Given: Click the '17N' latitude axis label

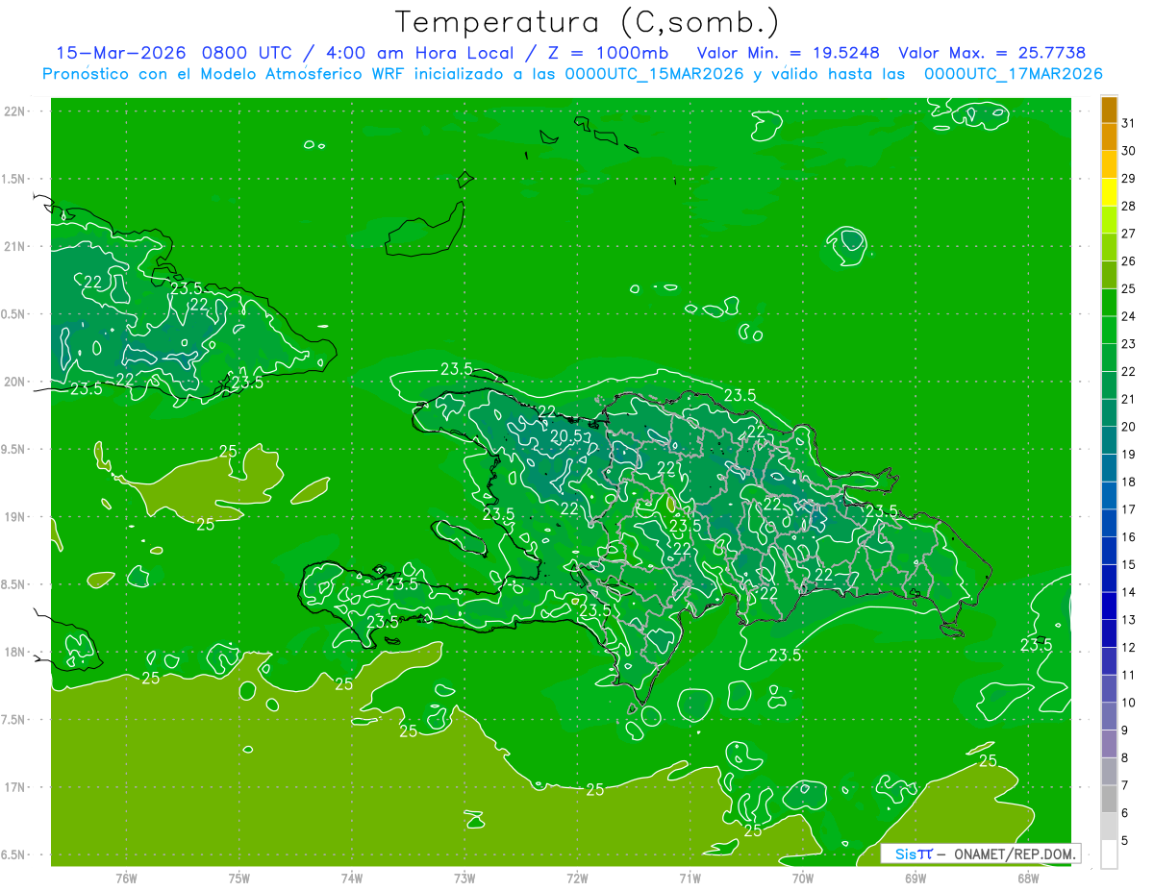Looking at the screenshot, I should [x=14, y=787].
